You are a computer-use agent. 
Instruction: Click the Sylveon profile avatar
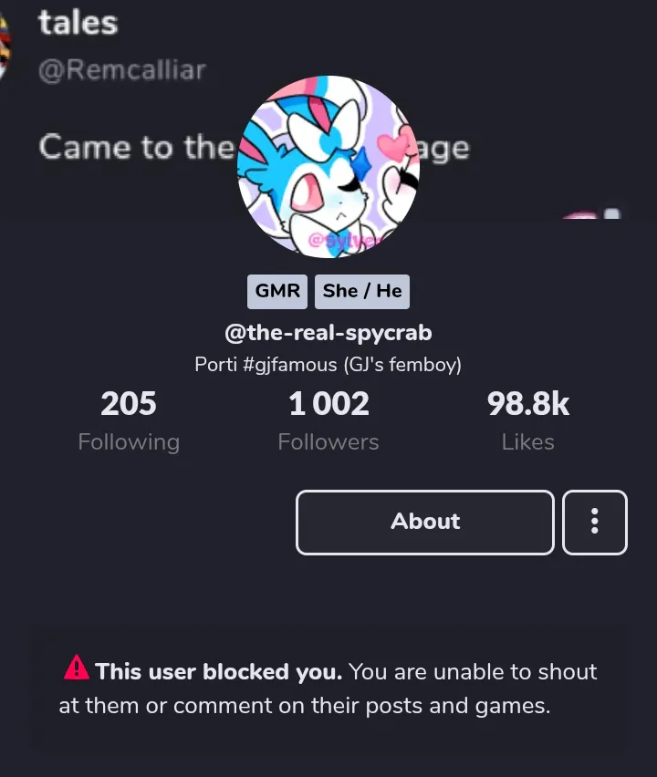pyautogui.click(x=328, y=167)
